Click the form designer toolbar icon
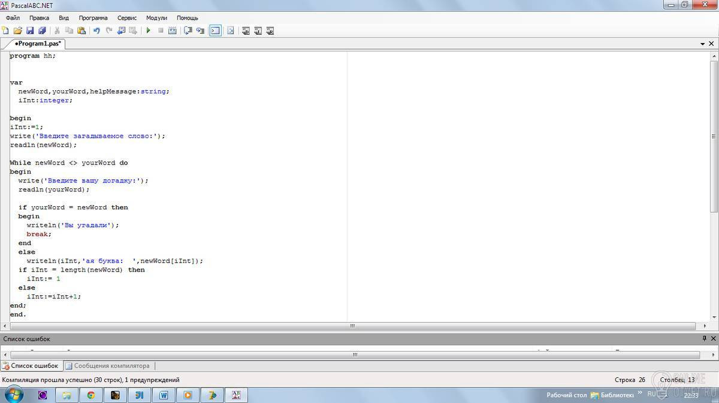This screenshot has height=403, width=719. click(x=230, y=30)
